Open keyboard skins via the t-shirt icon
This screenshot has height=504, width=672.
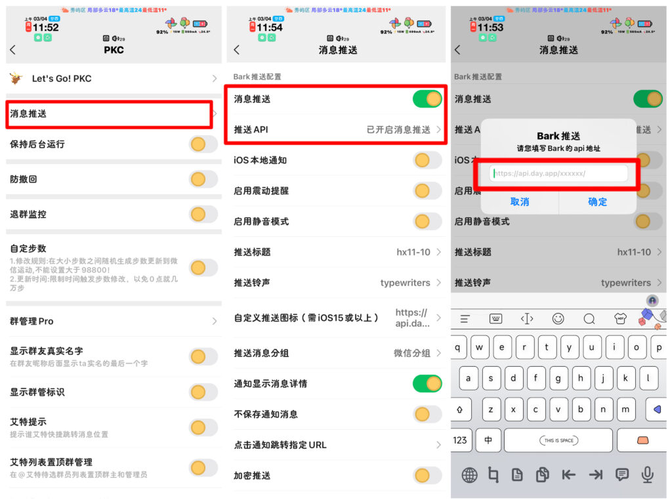pos(622,319)
